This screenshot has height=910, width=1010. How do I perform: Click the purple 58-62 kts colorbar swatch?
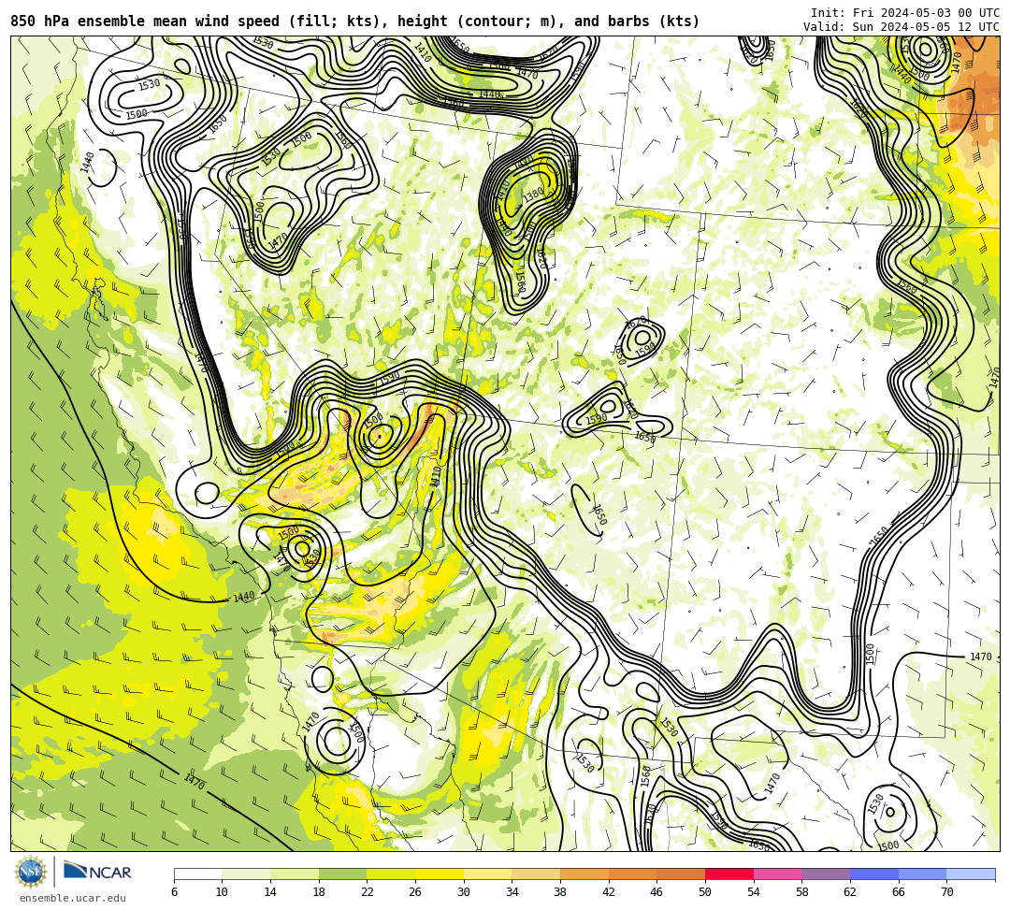point(826,874)
